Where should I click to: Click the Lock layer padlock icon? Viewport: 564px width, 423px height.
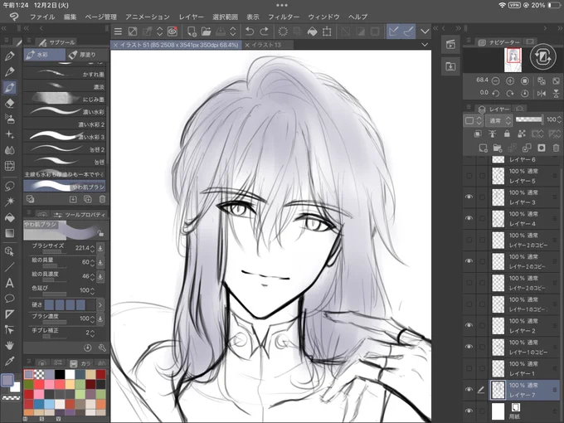click(507, 134)
